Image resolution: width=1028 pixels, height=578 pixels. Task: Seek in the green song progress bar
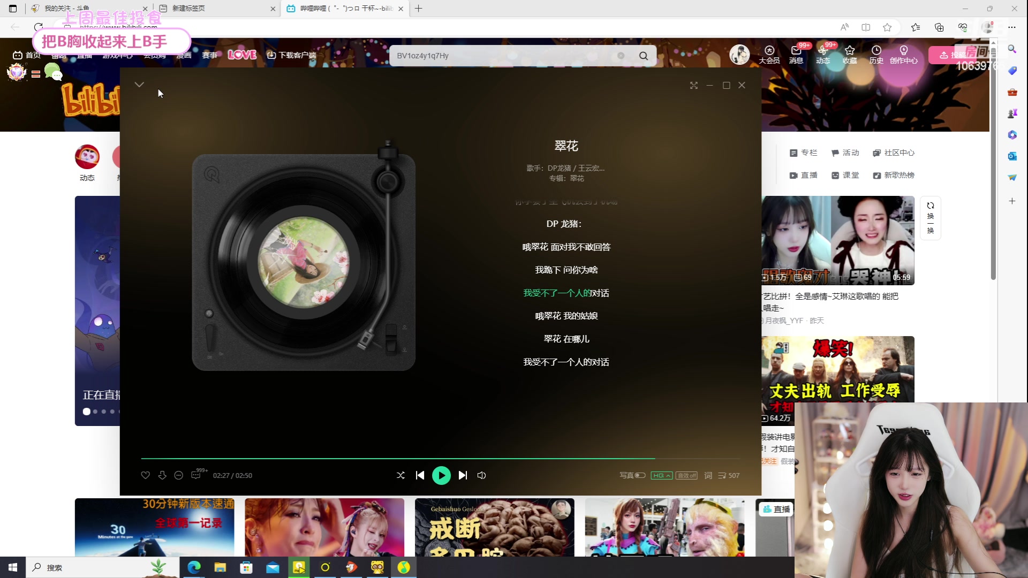[x=440, y=459]
